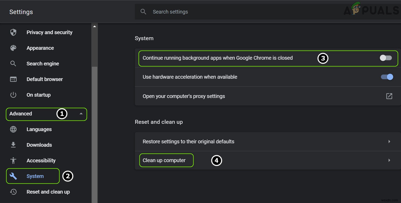Viewport: 401px width, 203px height.
Task: Click the Search settings input field
Action: 268,12
